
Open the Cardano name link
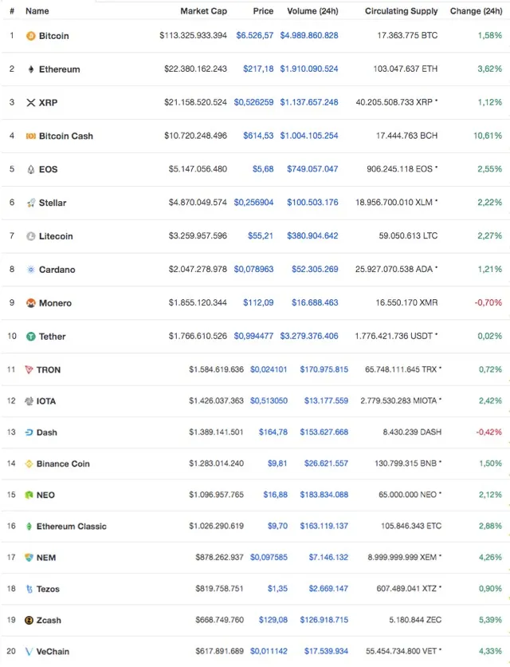tap(57, 270)
